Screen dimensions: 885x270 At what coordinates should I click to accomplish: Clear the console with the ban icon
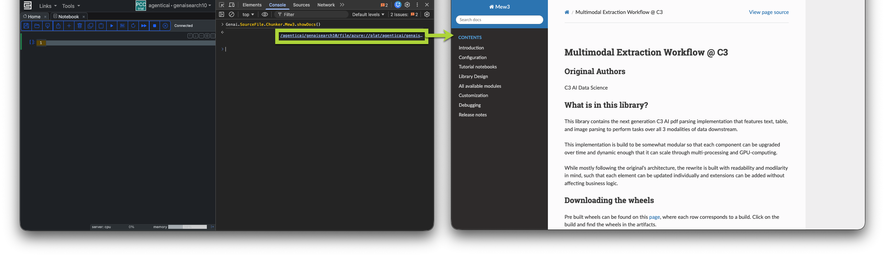click(x=232, y=14)
